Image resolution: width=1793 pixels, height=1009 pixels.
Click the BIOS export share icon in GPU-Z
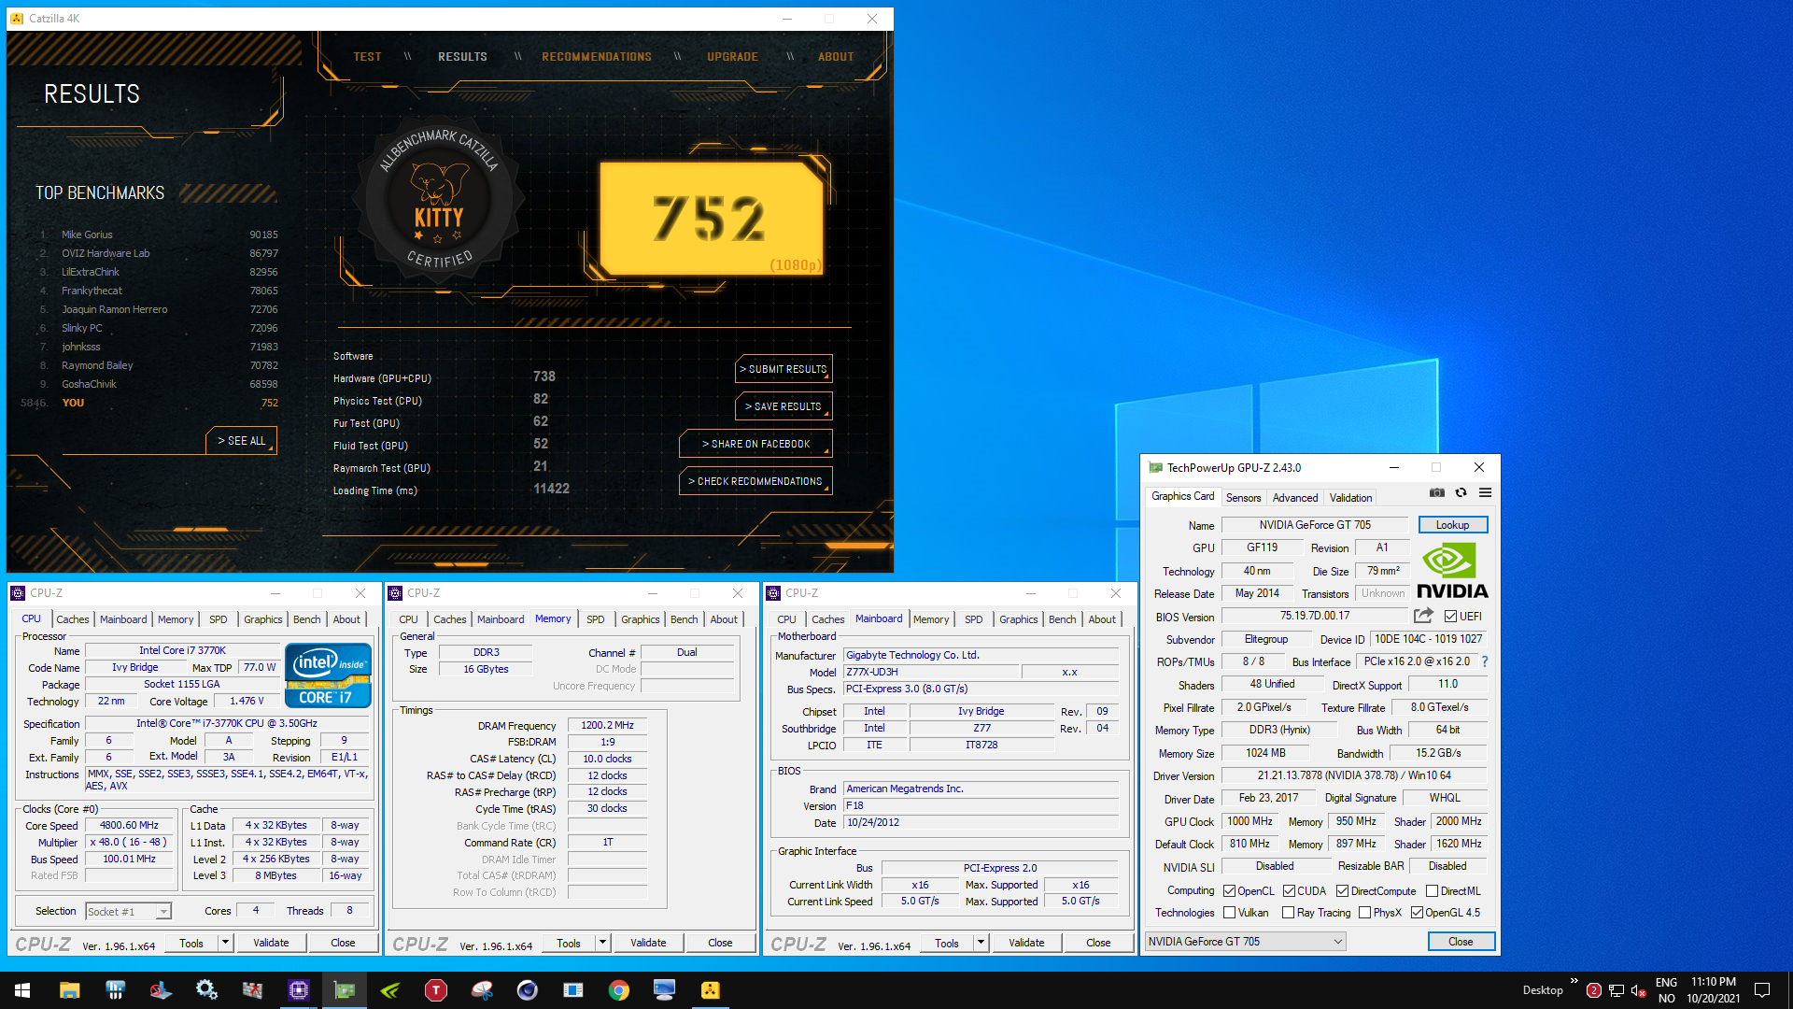[x=1423, y=616]
